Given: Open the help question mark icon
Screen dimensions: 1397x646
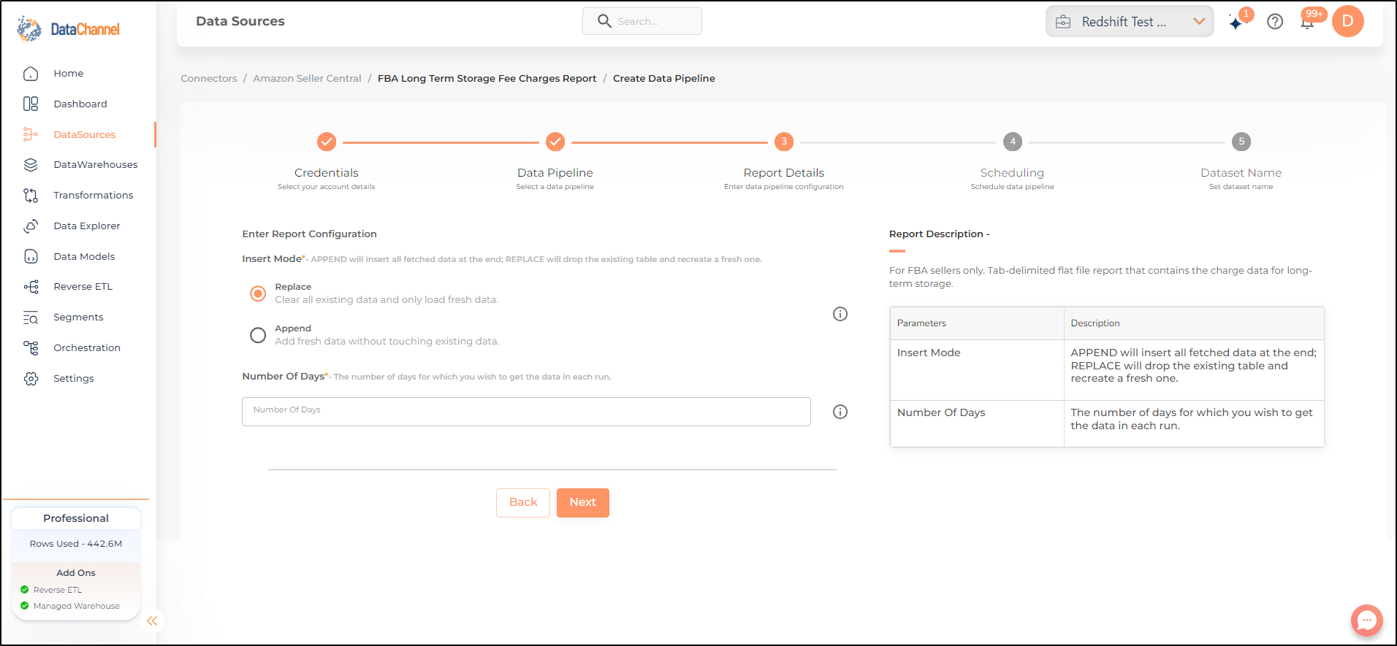Looking at the screenshot, I should pos(1275,22).
